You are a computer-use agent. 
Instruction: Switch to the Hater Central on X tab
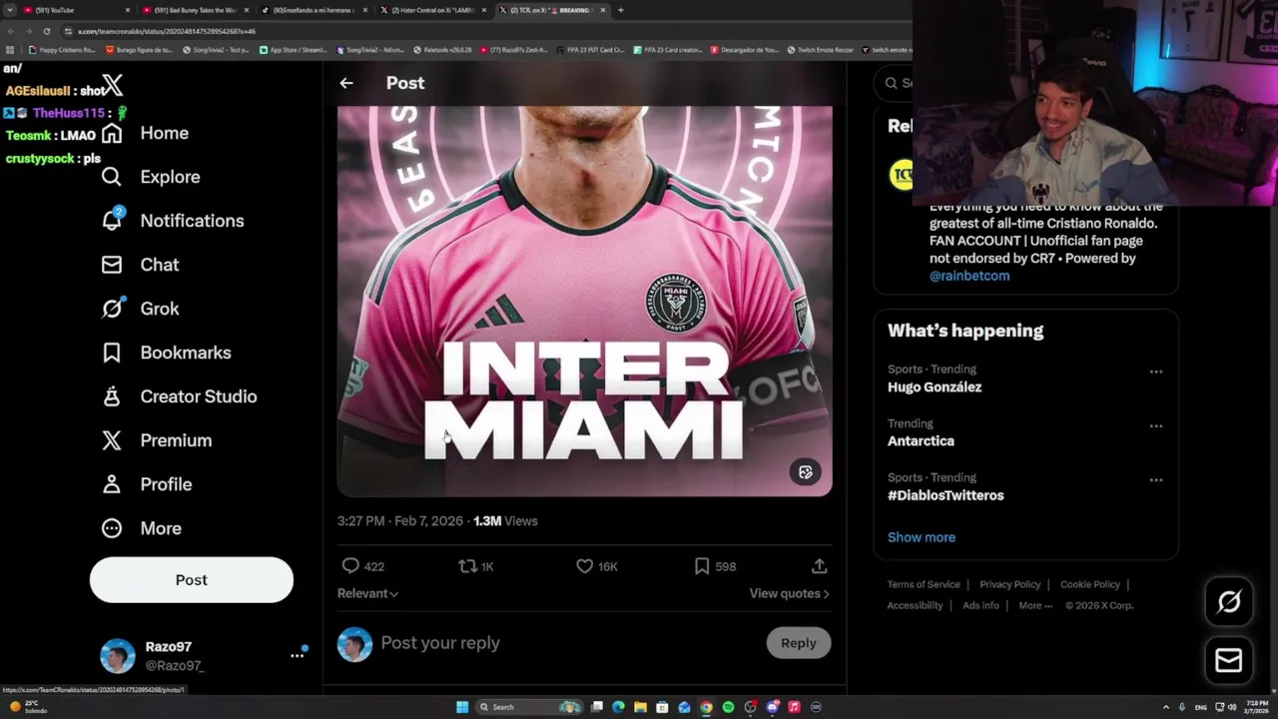click(432, 10)
